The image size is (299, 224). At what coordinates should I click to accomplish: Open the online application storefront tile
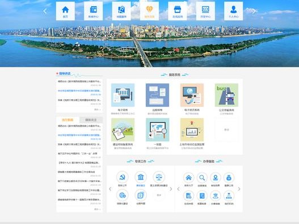178,11
